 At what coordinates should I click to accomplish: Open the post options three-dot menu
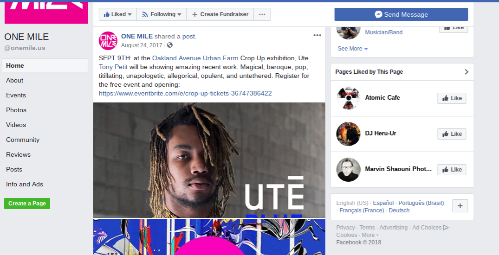[317, 35]
